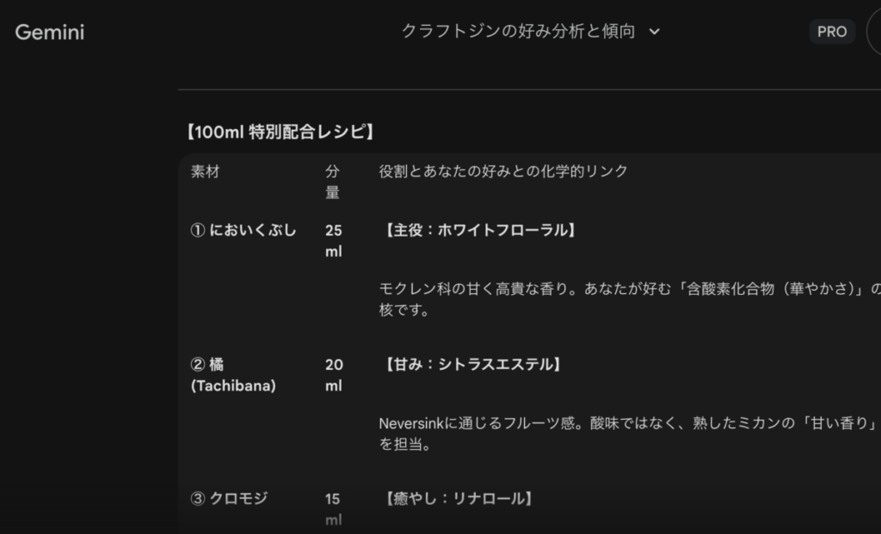Expand the conversation title dropdown chevron

point(654,32)
